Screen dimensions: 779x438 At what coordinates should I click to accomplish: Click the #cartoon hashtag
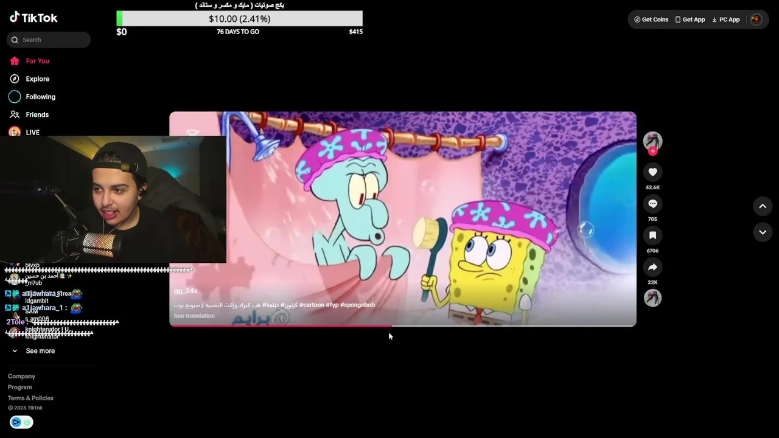[x=312, y=305]
